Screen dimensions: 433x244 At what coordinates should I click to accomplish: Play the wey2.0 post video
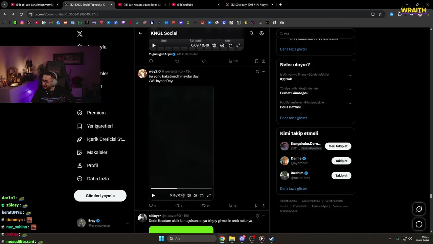click(153, 195)
